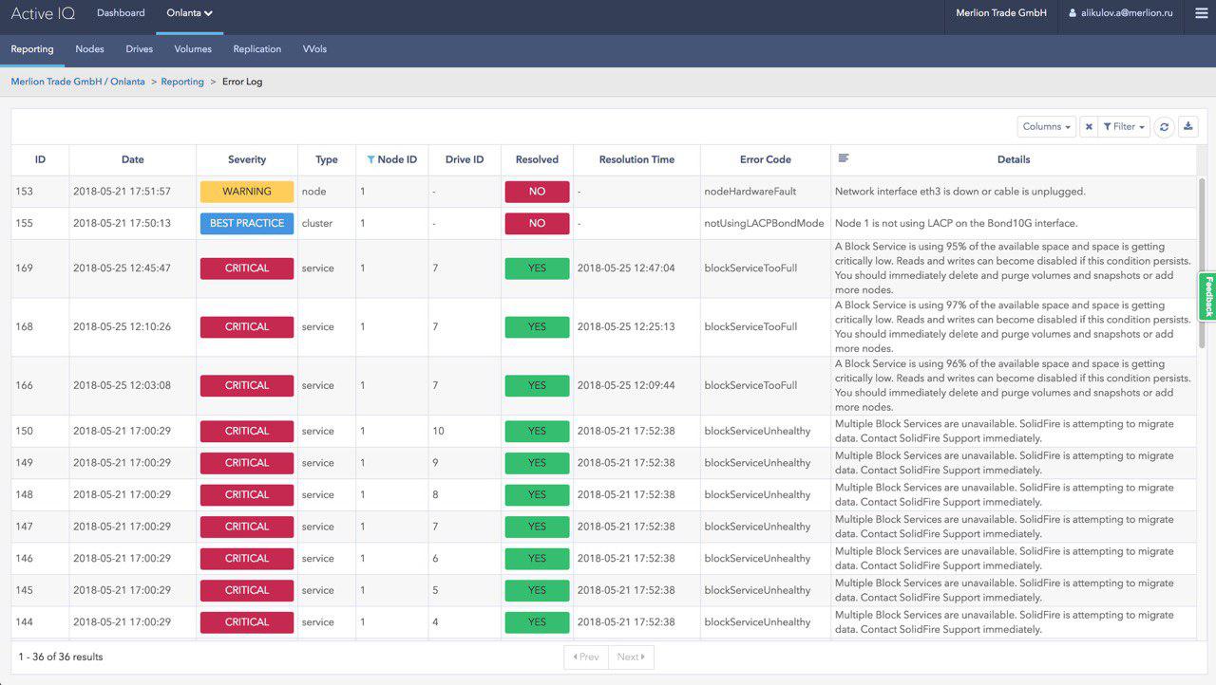The width and height of the screenshot is (1216, 685).
Task: Click the YES resolved badge in row 169
Action: coord(537,268)
